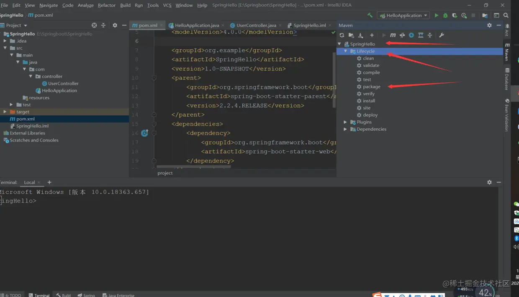Viewport: 519px width, 297px height.
Task: Execute Maven goal with m icon
Action: tap(393, 35)
